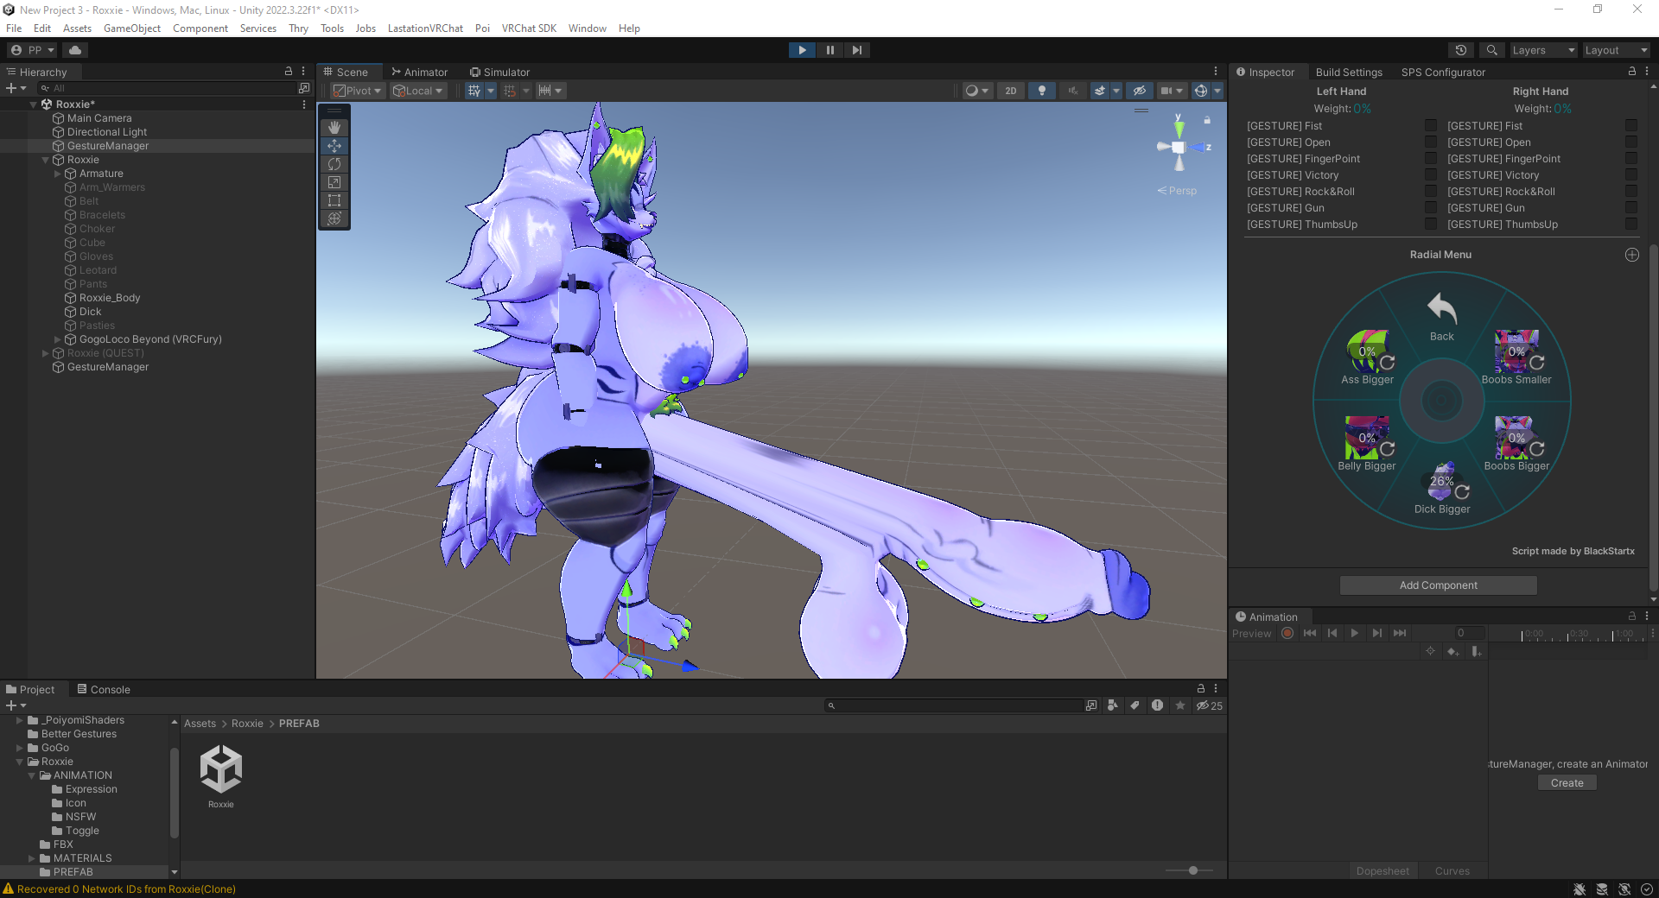Select the Rect tool in Scene

click(x=334, y=200)
